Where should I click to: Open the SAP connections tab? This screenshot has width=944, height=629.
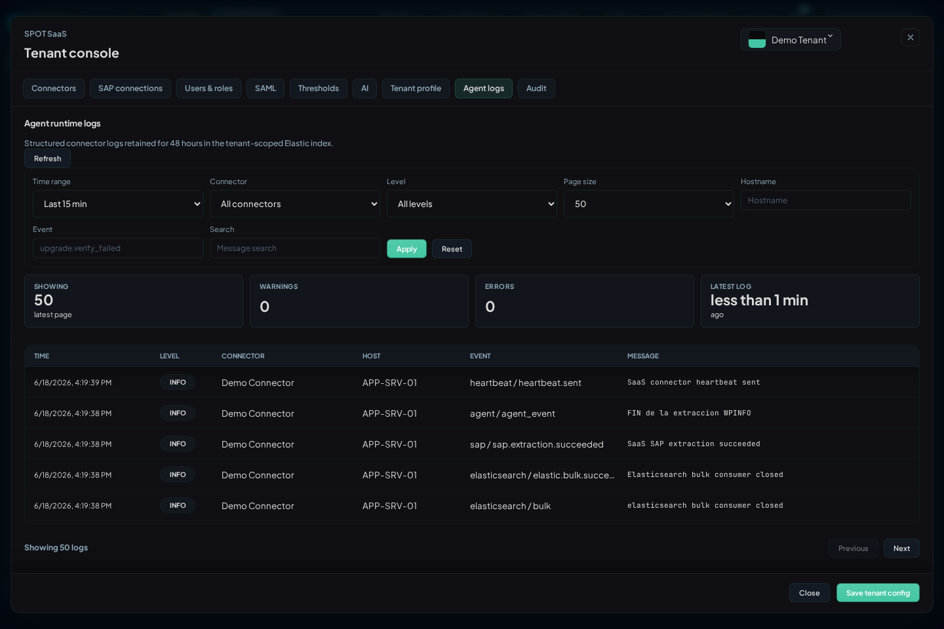tap(130, 88)
